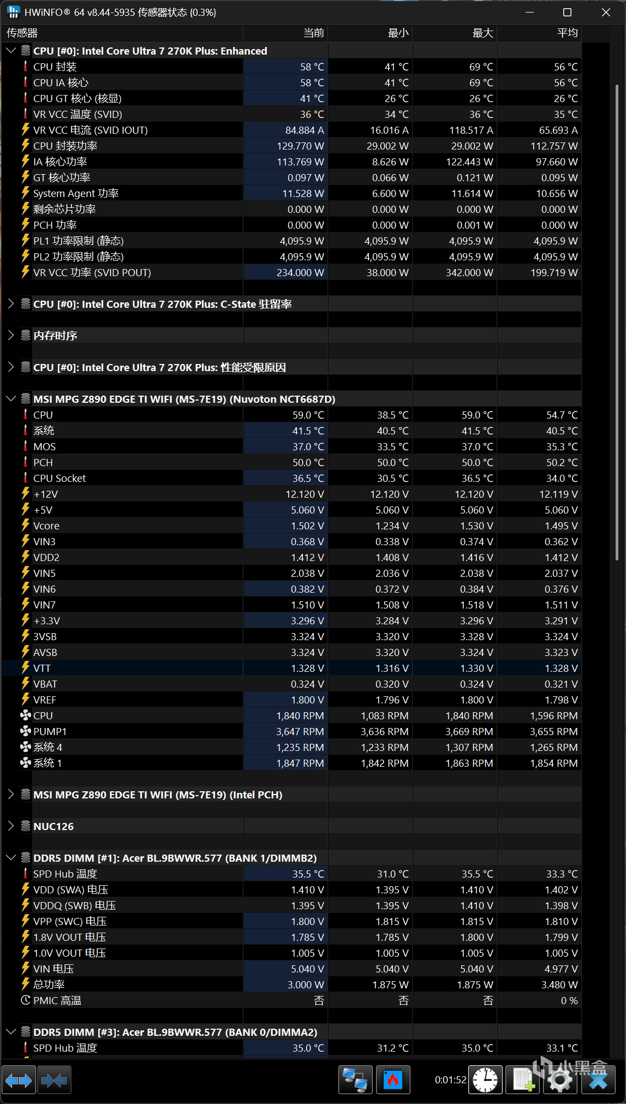Viewport: 626px width, 1104px height.
Task: Select the PUMP1 fan speed row
Action: coord(291,731)
